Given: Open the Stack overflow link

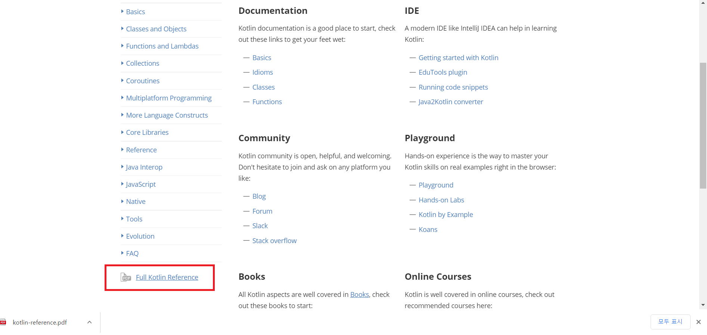Looking at the screenshot, I should (274, 241).
